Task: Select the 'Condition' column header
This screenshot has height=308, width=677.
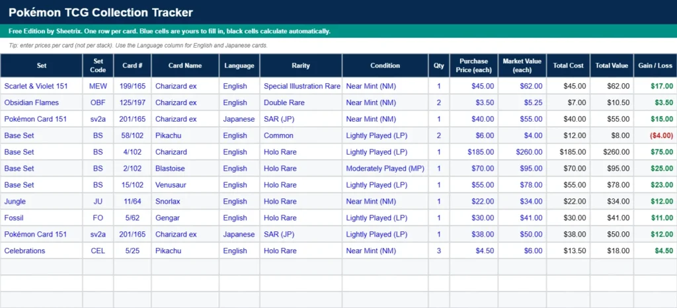Action: pyautogui.click(x=385, y=65)
